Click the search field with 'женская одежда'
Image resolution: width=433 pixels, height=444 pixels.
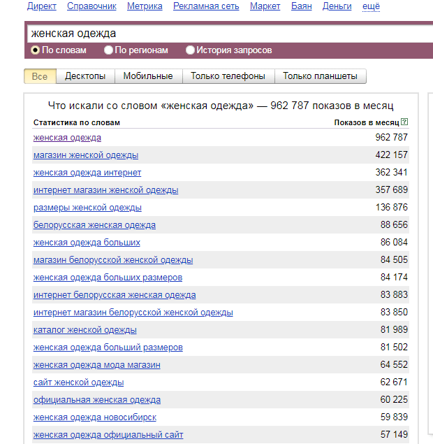(229, 34)
